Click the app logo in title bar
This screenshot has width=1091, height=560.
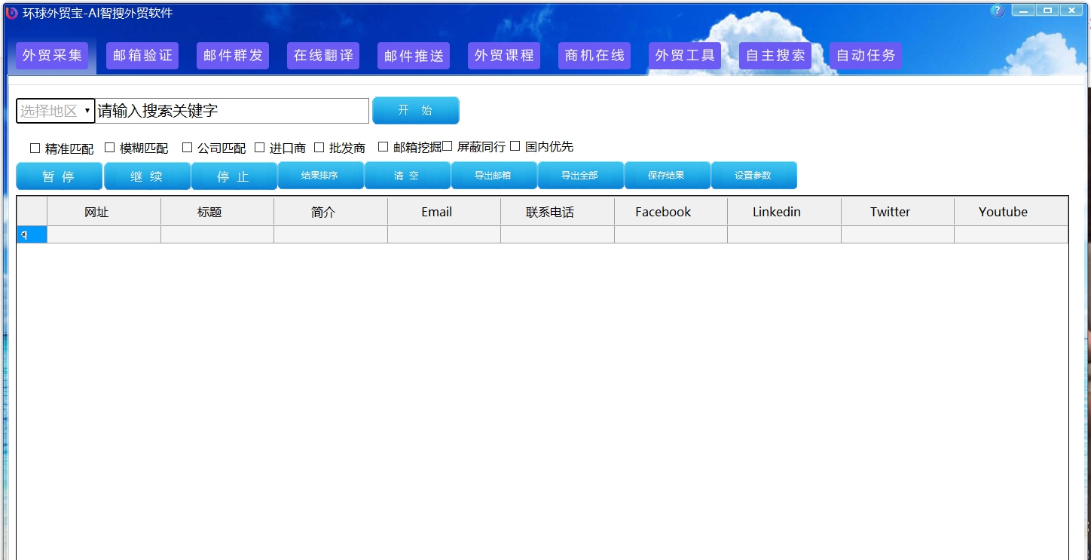click(x=11, y=12)
